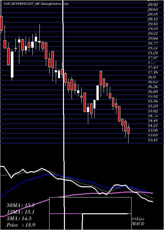The height and width of the screenshot is (230, 164).
Task: Click the 19.58 price axis label
Action: 153,29
